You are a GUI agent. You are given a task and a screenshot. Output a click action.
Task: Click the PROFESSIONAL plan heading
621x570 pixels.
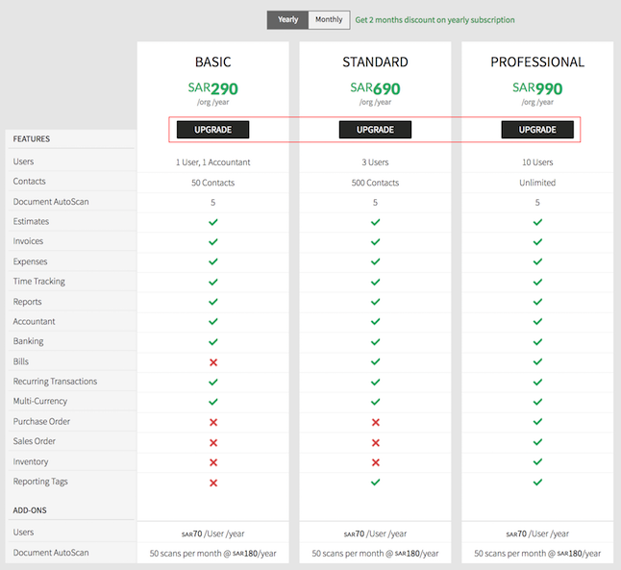pyautogui.click(x=537, y=62)
